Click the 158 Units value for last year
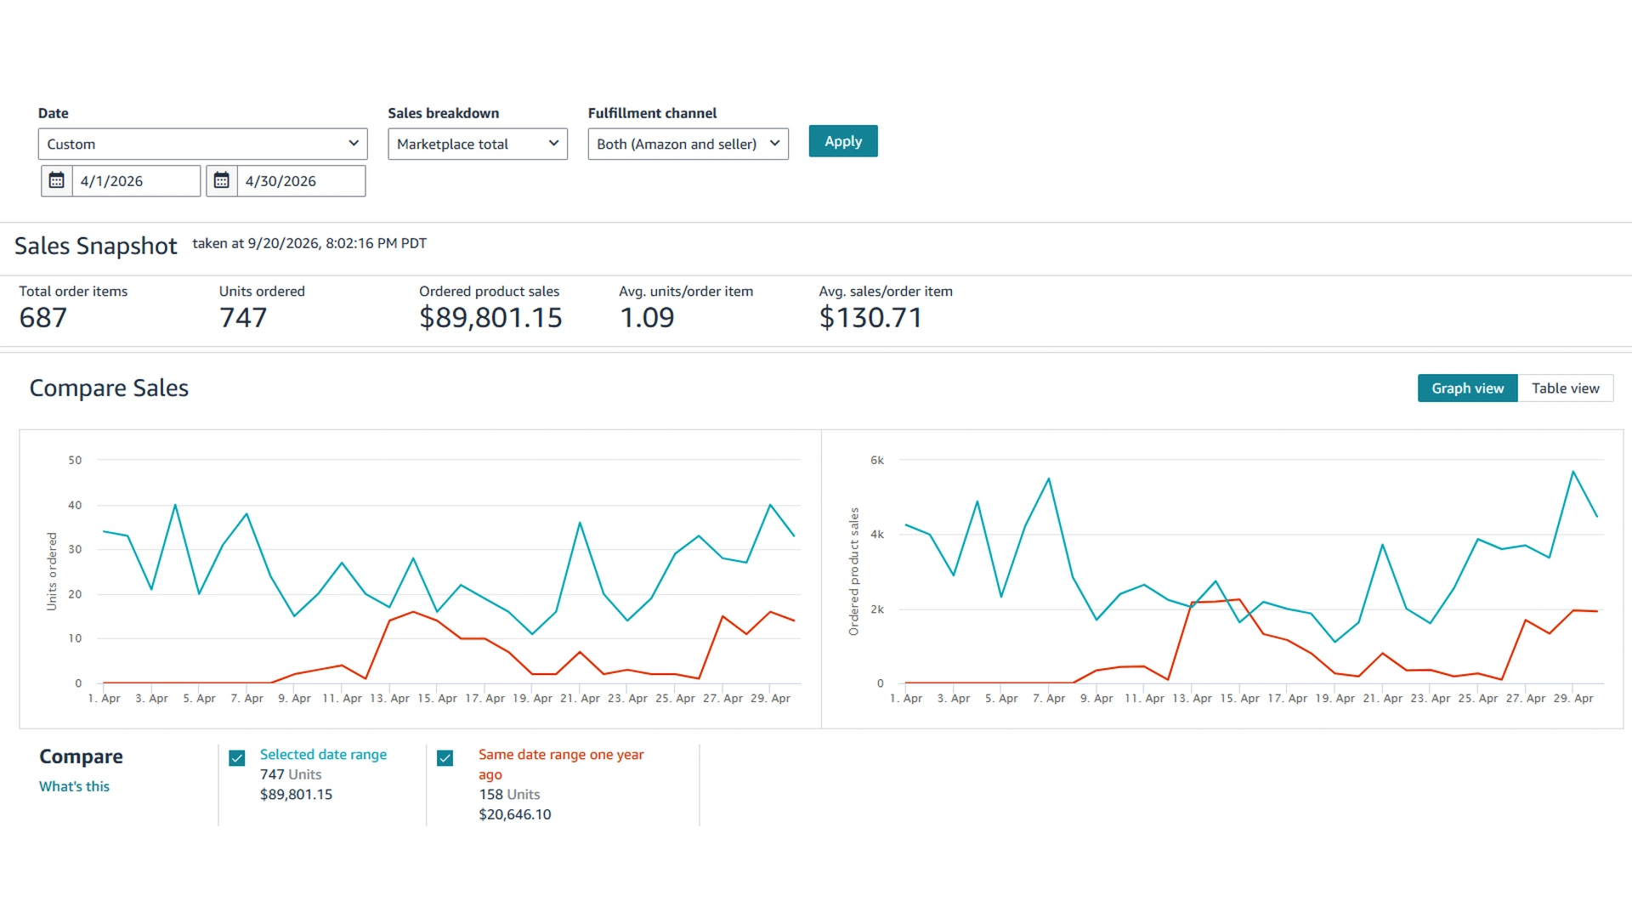Viewport: 1632px width, 918px height. 509,795
